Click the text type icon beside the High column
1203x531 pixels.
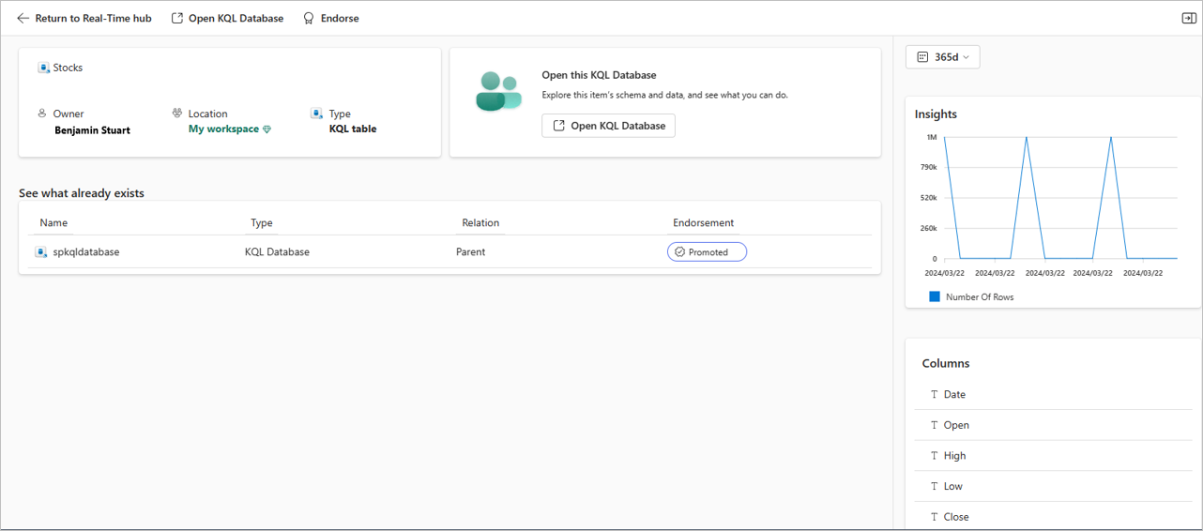(x=934, y=456)
